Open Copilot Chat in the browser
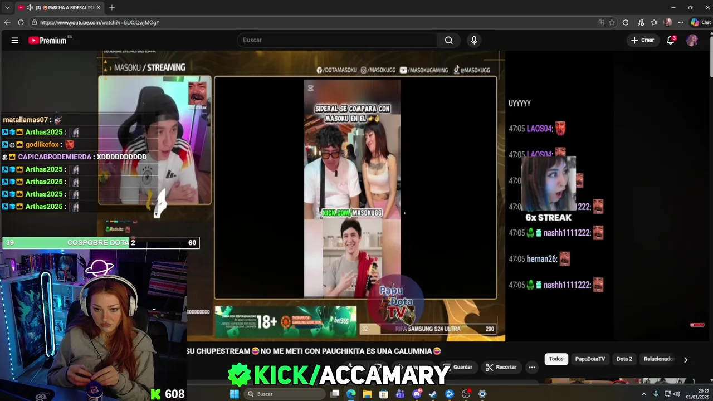Screen dimensions: 713x401 (701, 22)
